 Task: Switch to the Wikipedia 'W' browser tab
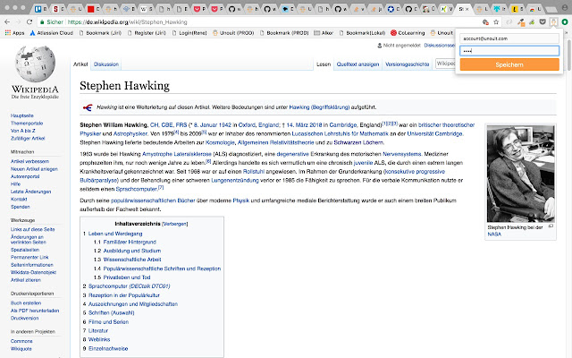coord(147,8)
